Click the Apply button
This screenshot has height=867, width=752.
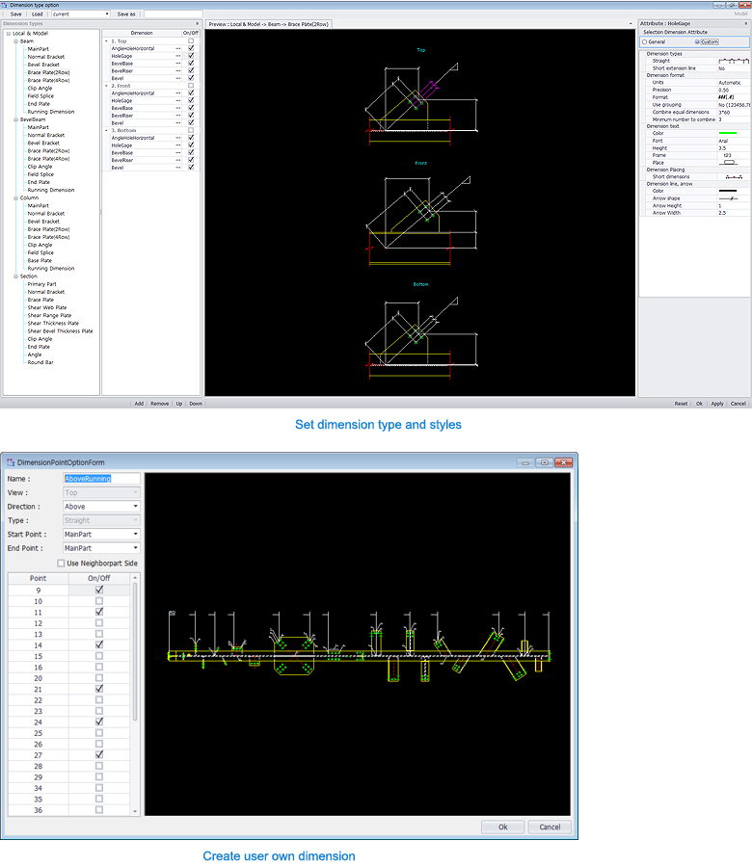pos(717,404)
